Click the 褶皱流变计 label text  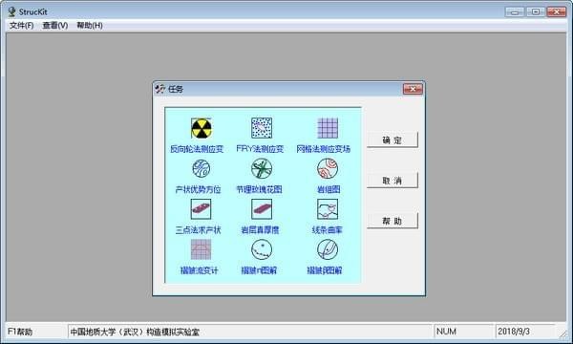tap(200, 270)
